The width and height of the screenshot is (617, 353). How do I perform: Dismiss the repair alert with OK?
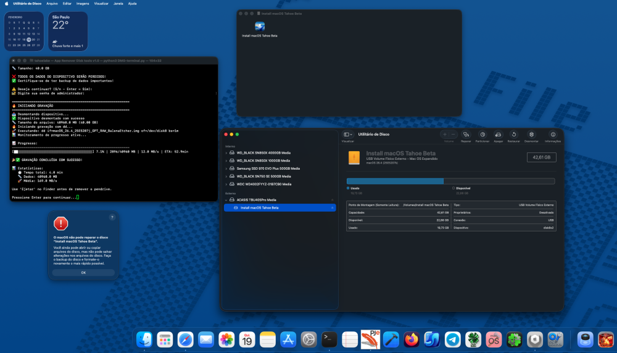coord(83,272)
